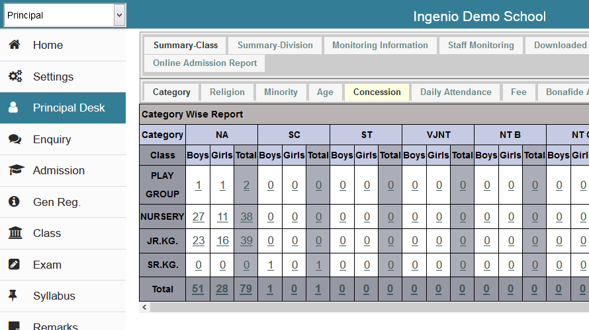The image size is (589, 330).
Task: Click the Home house icon
Action: pyautogui.click(x=15, y=45)
